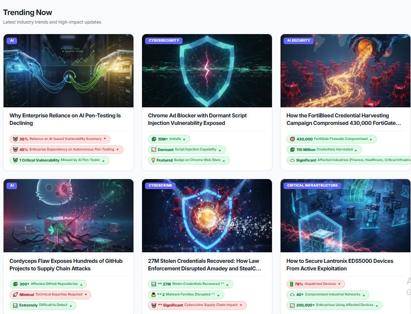Open the 27M Stolen Credentials shattered shield thumbnail
This screenshot has width=411, height=314.
coord(207,216)
